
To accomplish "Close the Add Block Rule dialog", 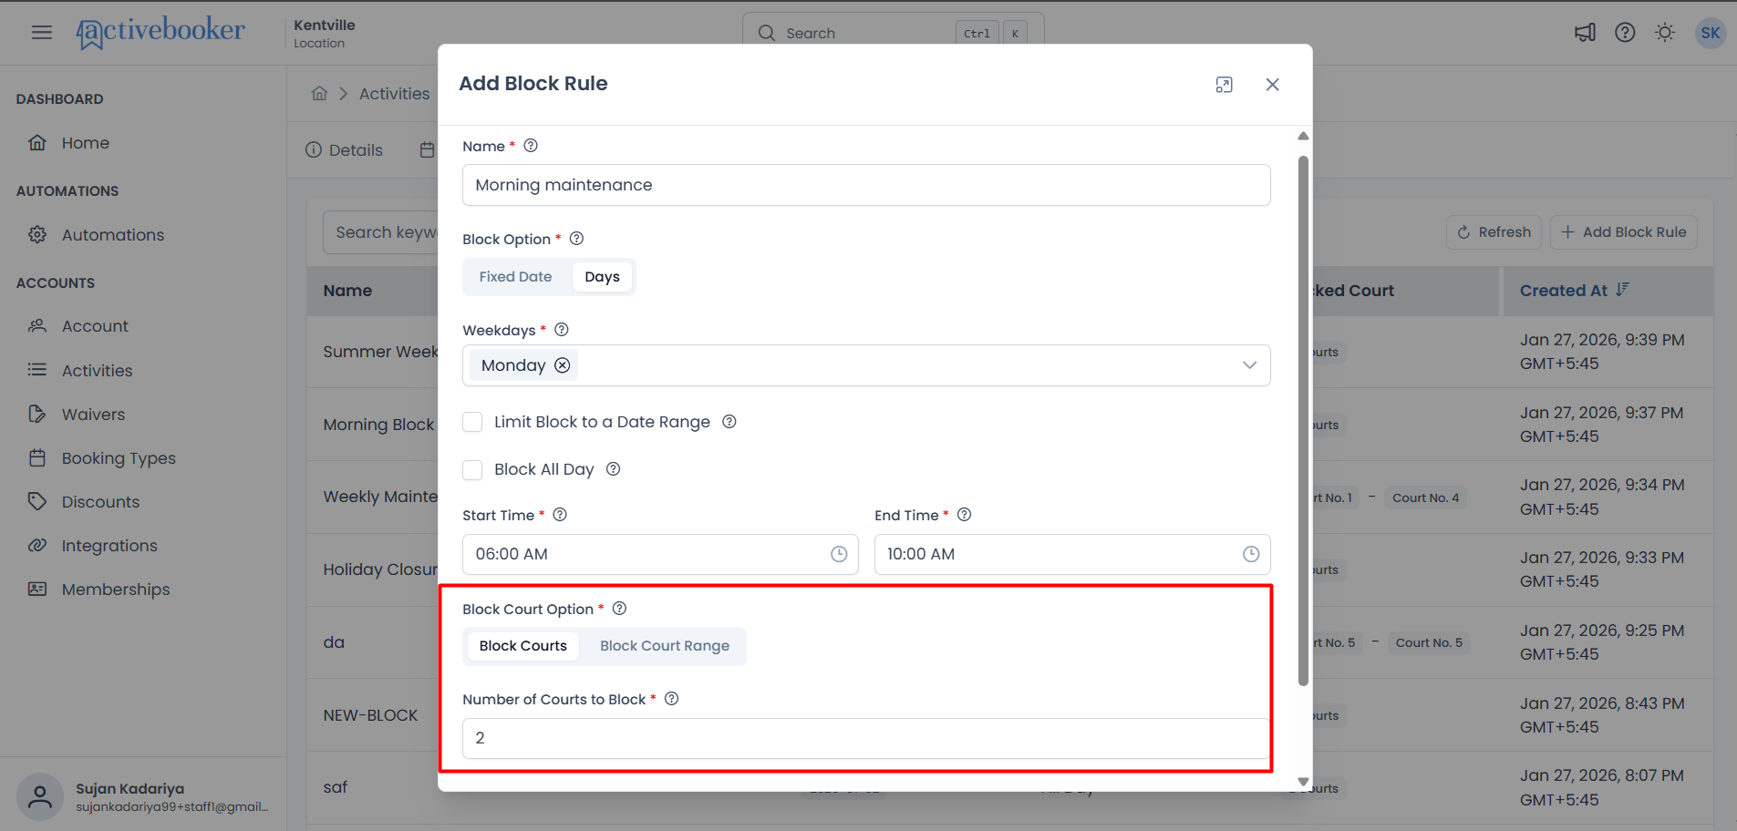I will (x=1272, y=85).
